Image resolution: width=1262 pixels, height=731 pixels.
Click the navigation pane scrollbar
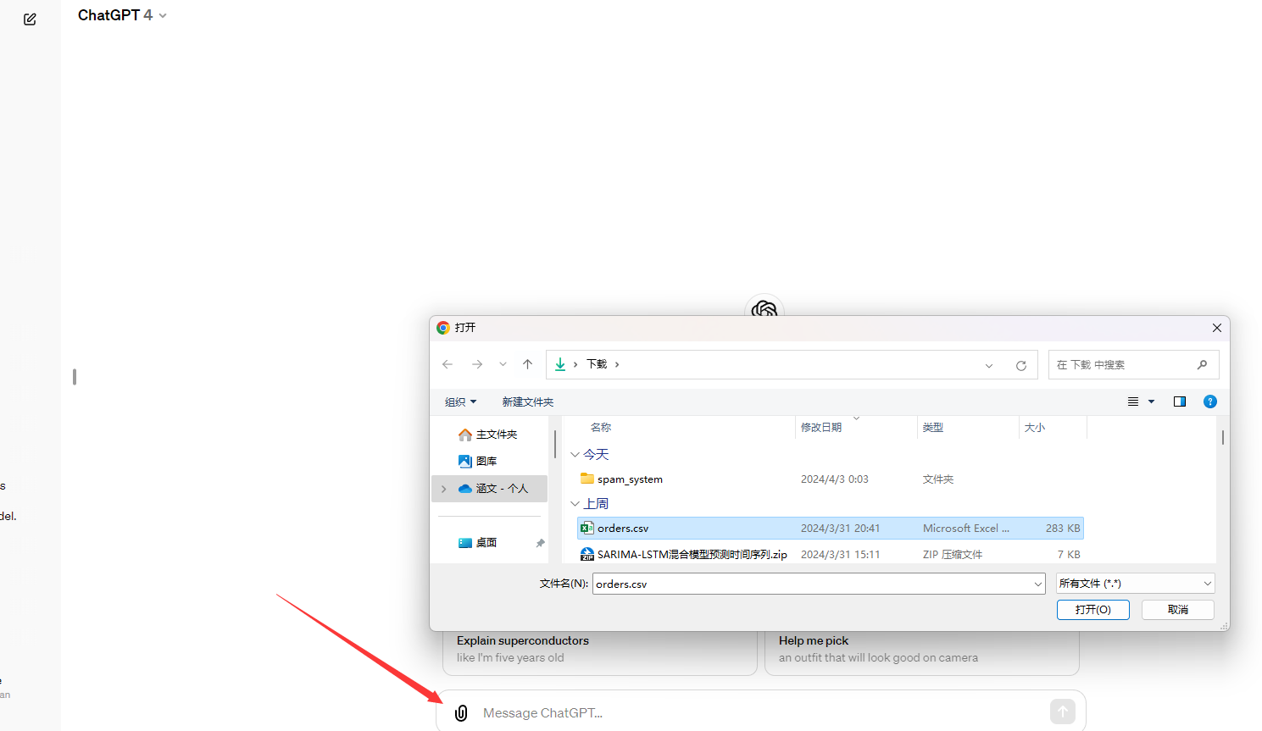tap(555, 445)
